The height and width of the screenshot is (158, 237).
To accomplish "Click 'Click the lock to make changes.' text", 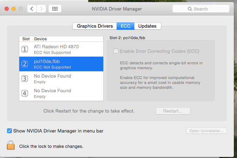I will pyautogui.click(x=51, y=146).
